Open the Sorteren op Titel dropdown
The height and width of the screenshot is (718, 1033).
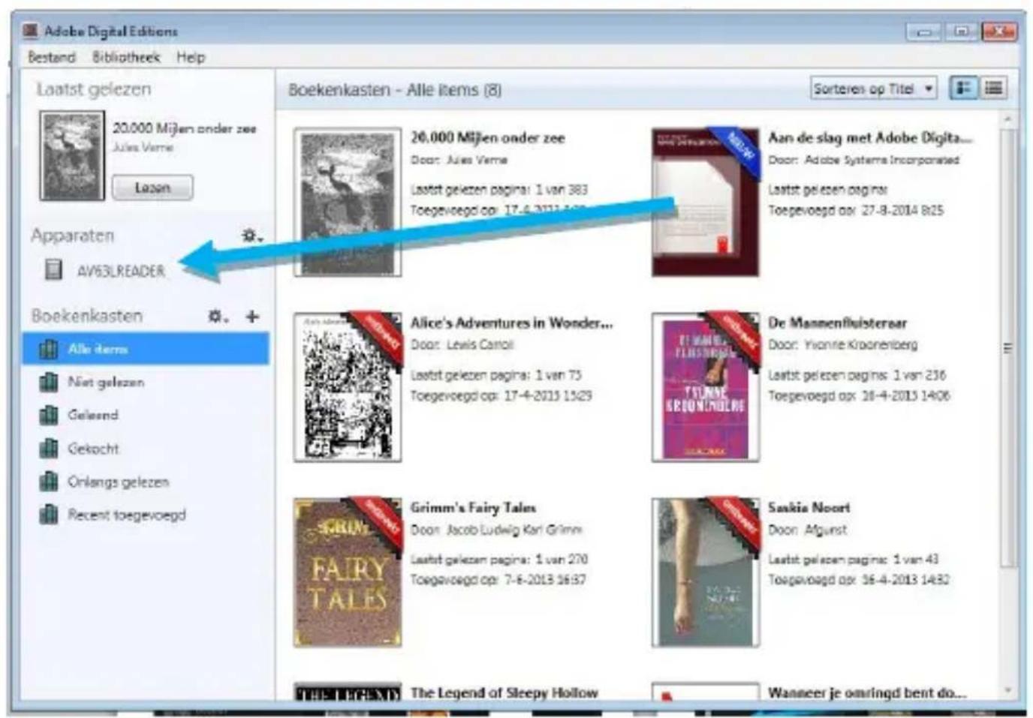pyautogui.click(x=873, y=89)
